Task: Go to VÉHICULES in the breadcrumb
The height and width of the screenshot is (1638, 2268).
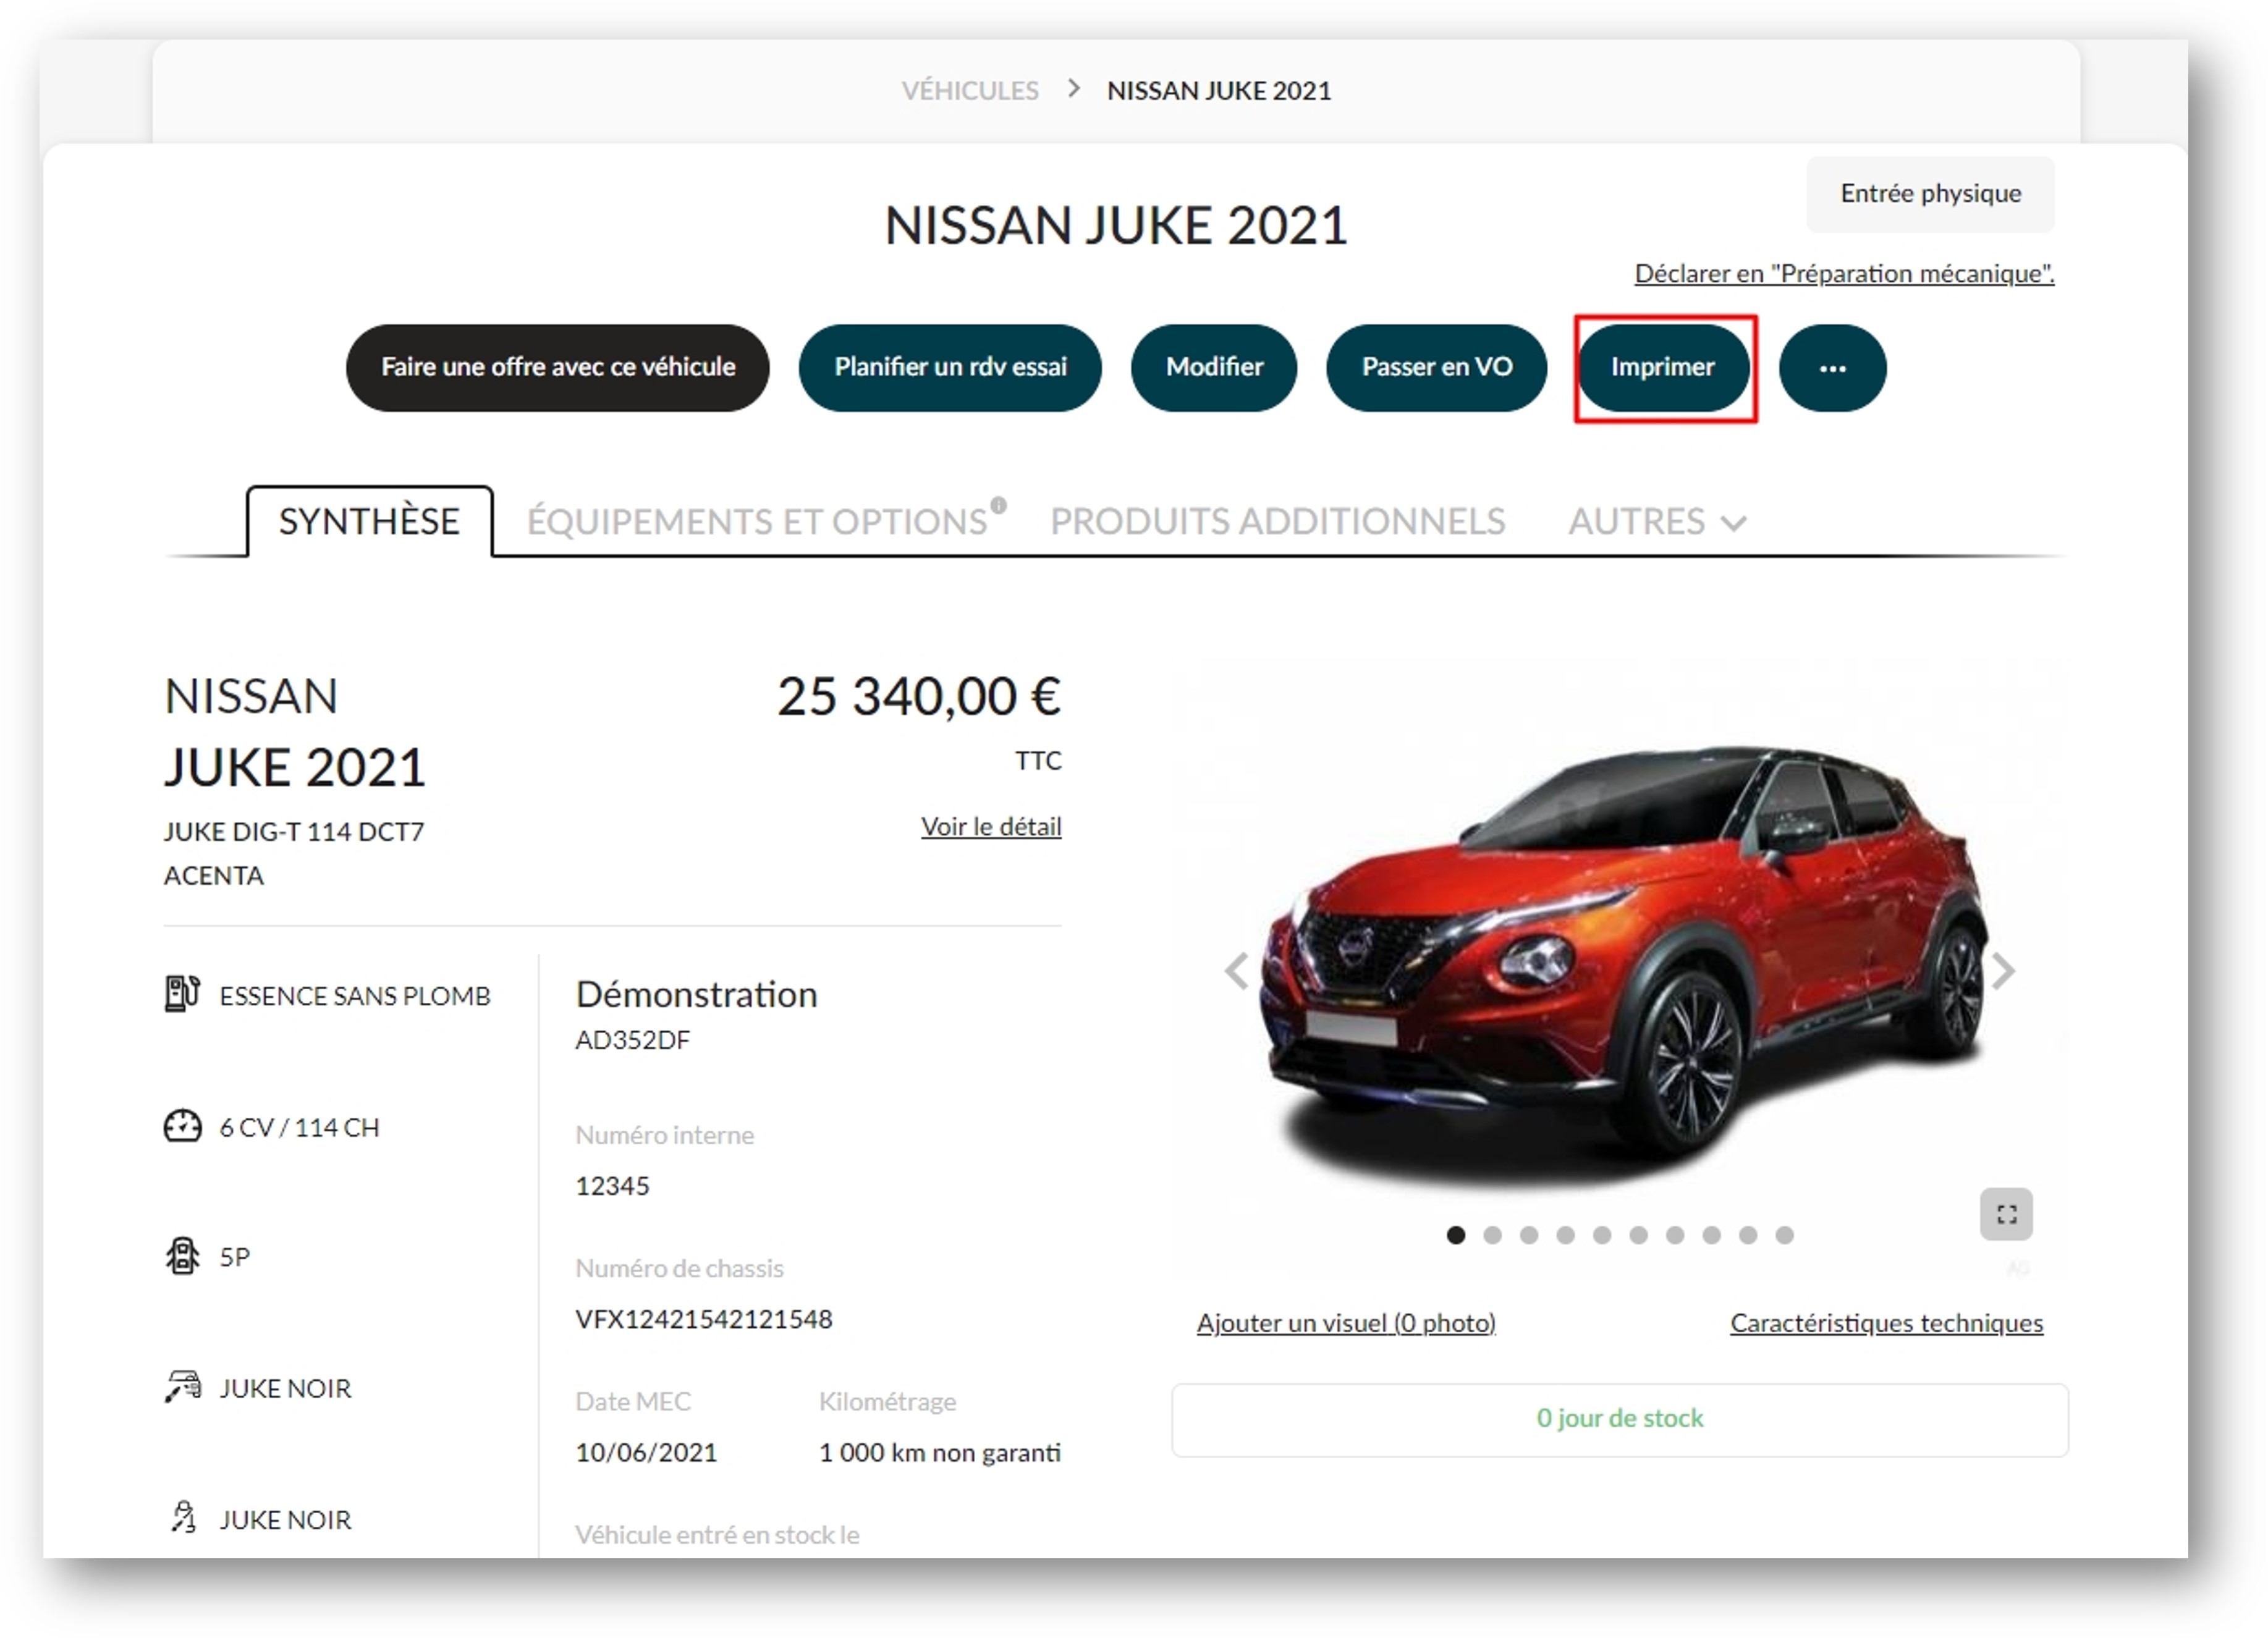Action: [970, 91]
